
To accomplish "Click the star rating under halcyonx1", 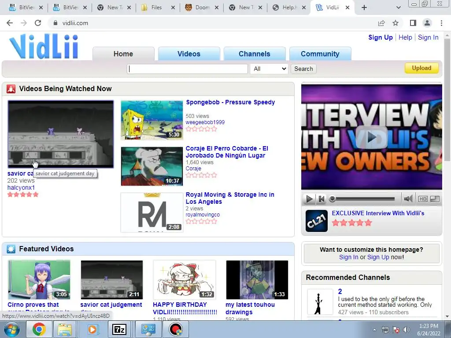I will coord(23,195).
